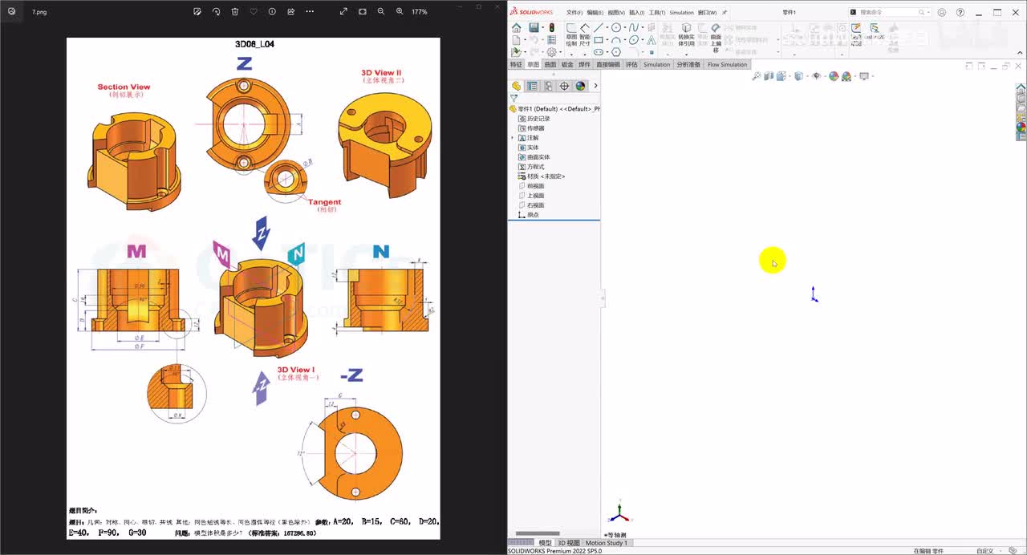Open the 插入(I) menu
Image resolution: width=1027 pixels, height=555 pixels.
point(637,13)
